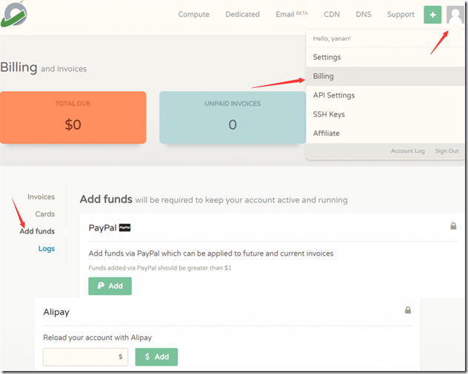Choose API Settings from the dropdown
The height and width of the screenshot is (374, 468).
point(334,95)
